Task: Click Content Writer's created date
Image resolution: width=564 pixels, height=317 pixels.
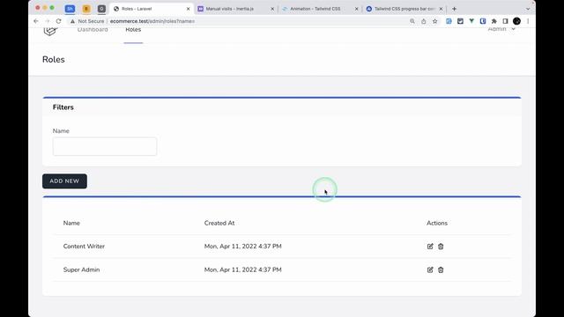Action: (243, 247)
